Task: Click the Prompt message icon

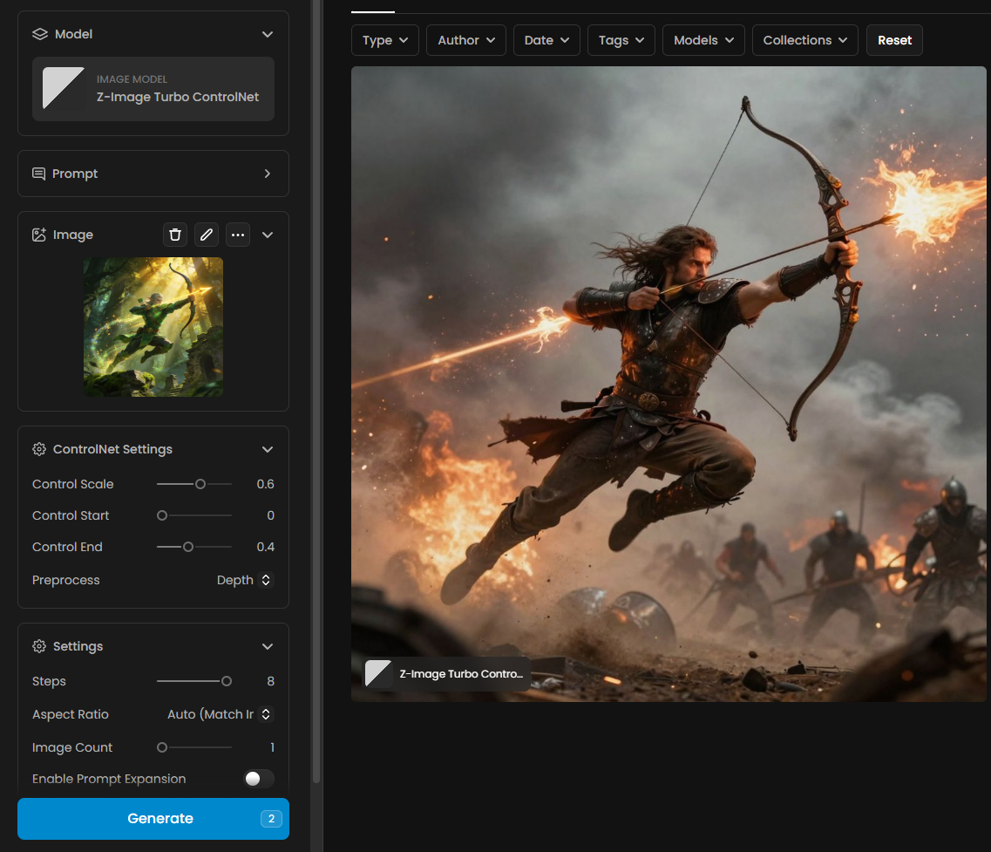Action: coord(39,174)
